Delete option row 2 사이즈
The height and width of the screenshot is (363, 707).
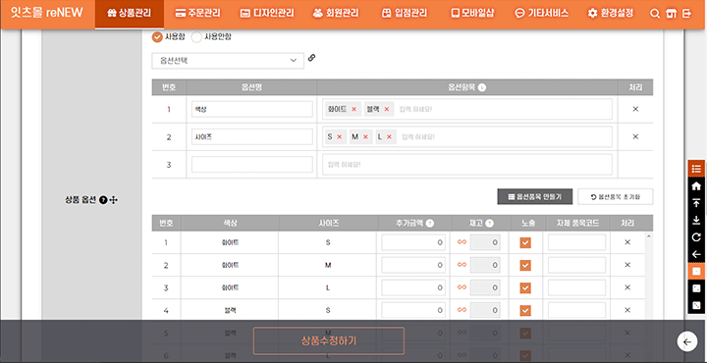[x=635, y=137]
